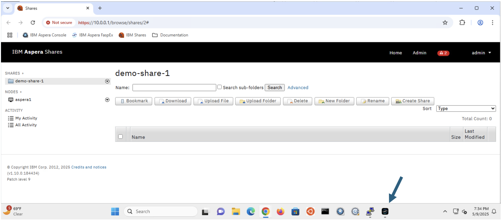Expand the demo-share-1 options arrow
This screenshot has width=502, height=223.
[107, 81]
